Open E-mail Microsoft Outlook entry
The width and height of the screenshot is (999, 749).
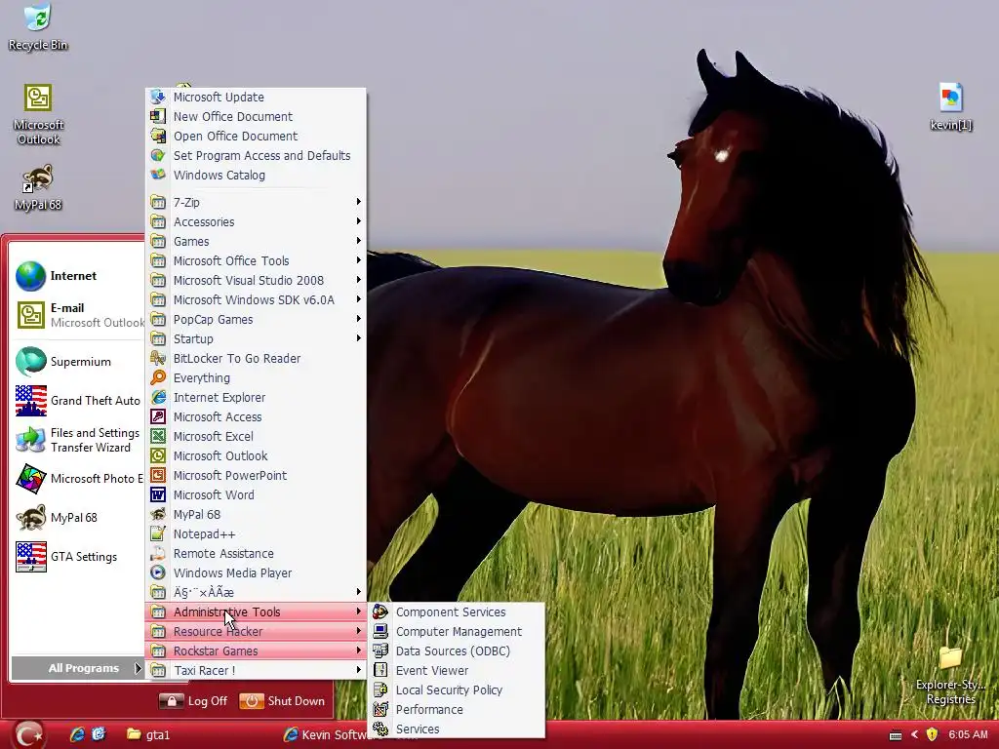[x=76, y=315]
